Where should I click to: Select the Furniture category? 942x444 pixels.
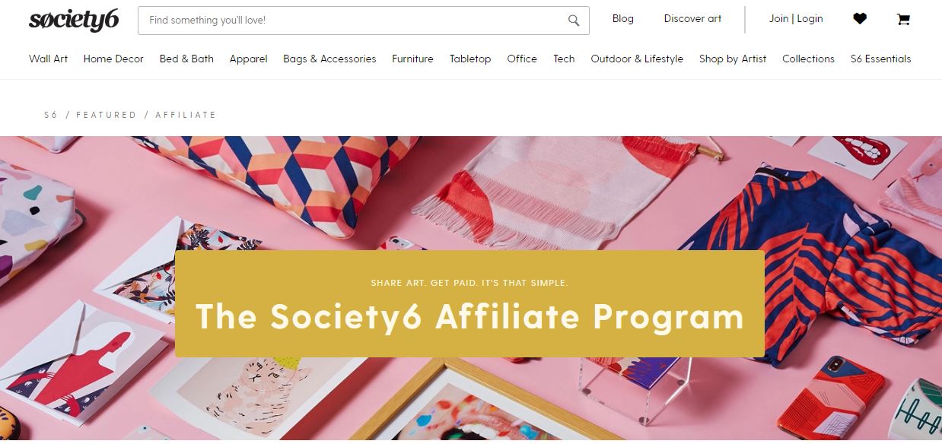(412, 59)
